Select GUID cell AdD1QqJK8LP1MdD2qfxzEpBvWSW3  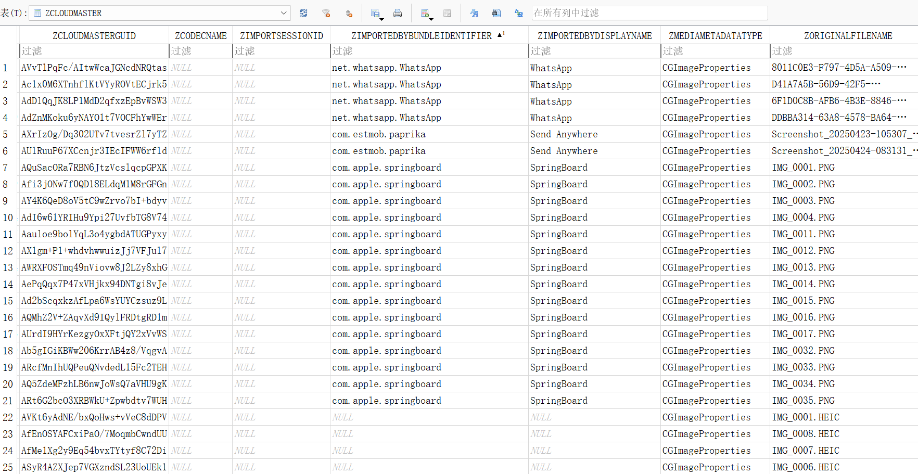tap(94, 101)
